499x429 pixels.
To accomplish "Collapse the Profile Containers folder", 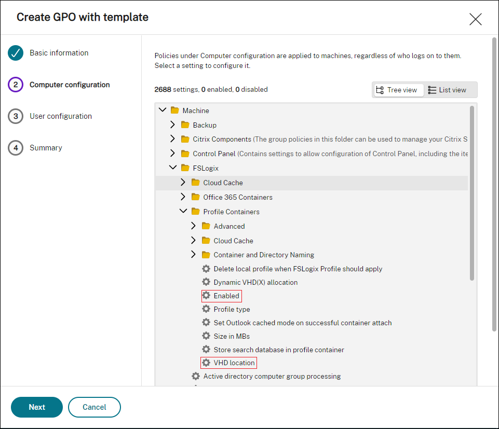I will (x=183, y=212).
